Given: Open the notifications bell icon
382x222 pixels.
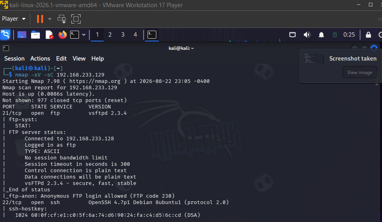Looking at the screenshot, I should tap(321, 35).
